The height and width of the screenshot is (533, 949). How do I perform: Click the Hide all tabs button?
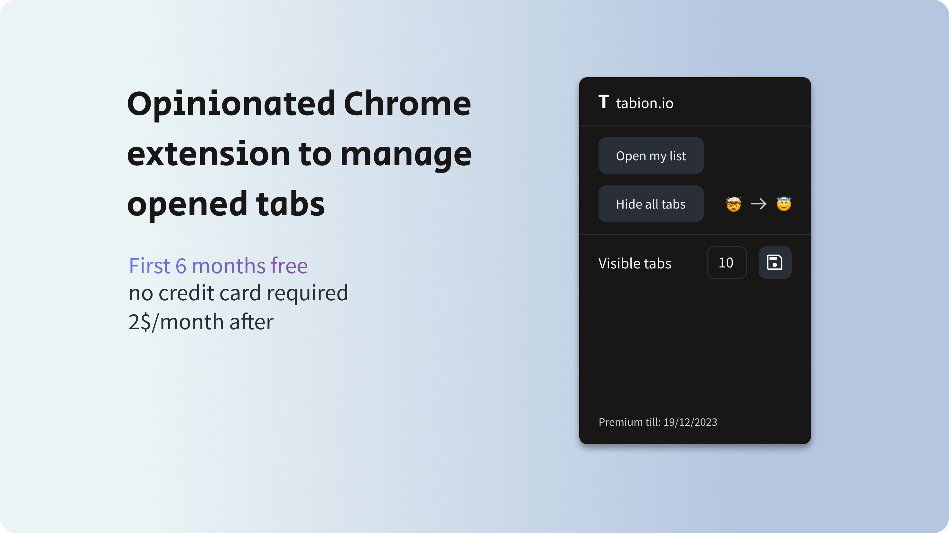click(651, 204)
